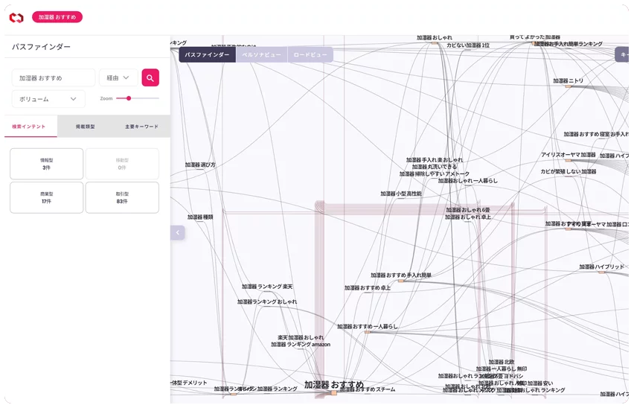Click the 加湿器おしゃれ一人暮らし node
631x405 pixels.
tap(467, 181)
